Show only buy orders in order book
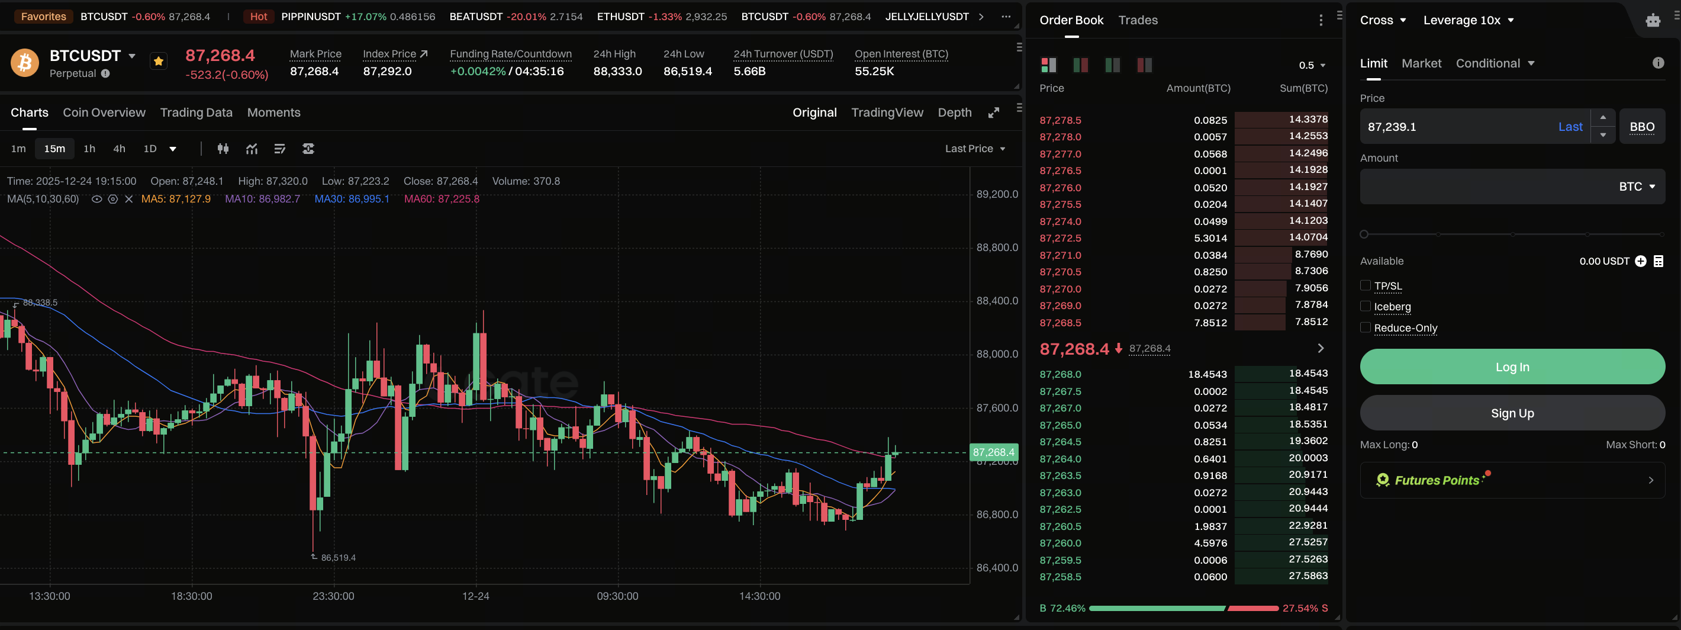The width and height of the screenshot is (1681, 630). click(x=1113, y=65)
